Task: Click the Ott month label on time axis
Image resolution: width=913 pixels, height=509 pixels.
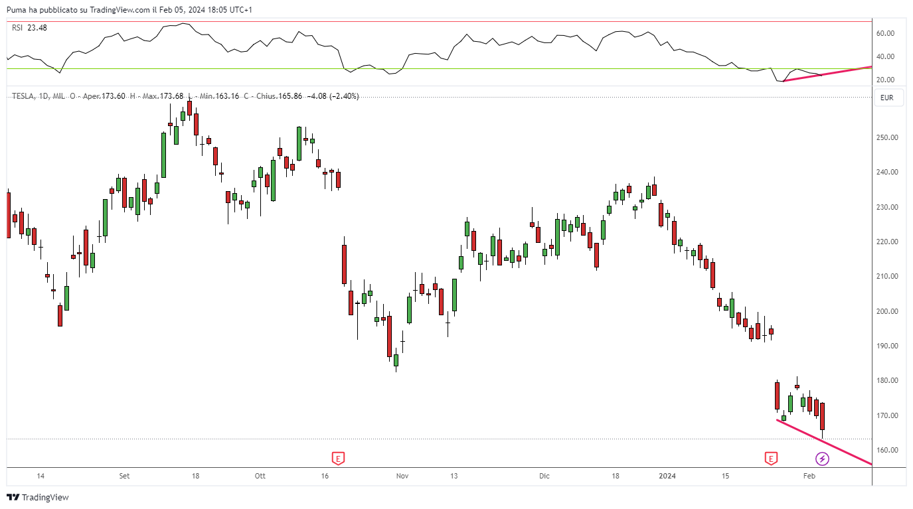Action: click(x=260, y=476)
